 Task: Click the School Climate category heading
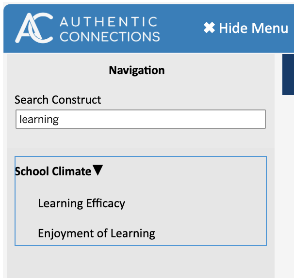tap(53, 171)
